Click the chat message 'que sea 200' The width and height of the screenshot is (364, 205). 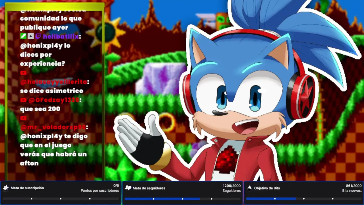(x=40, y=109)
